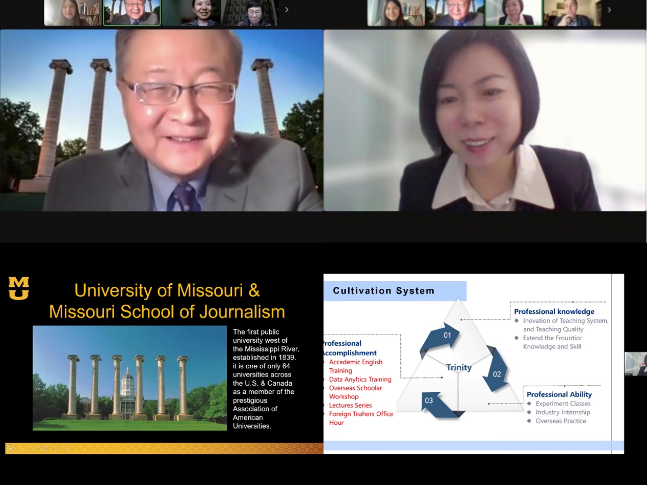Viewport: 647px width, 485px height.
Task: Click the six columns photo on Missouri slide
Action: click(130, 378)
